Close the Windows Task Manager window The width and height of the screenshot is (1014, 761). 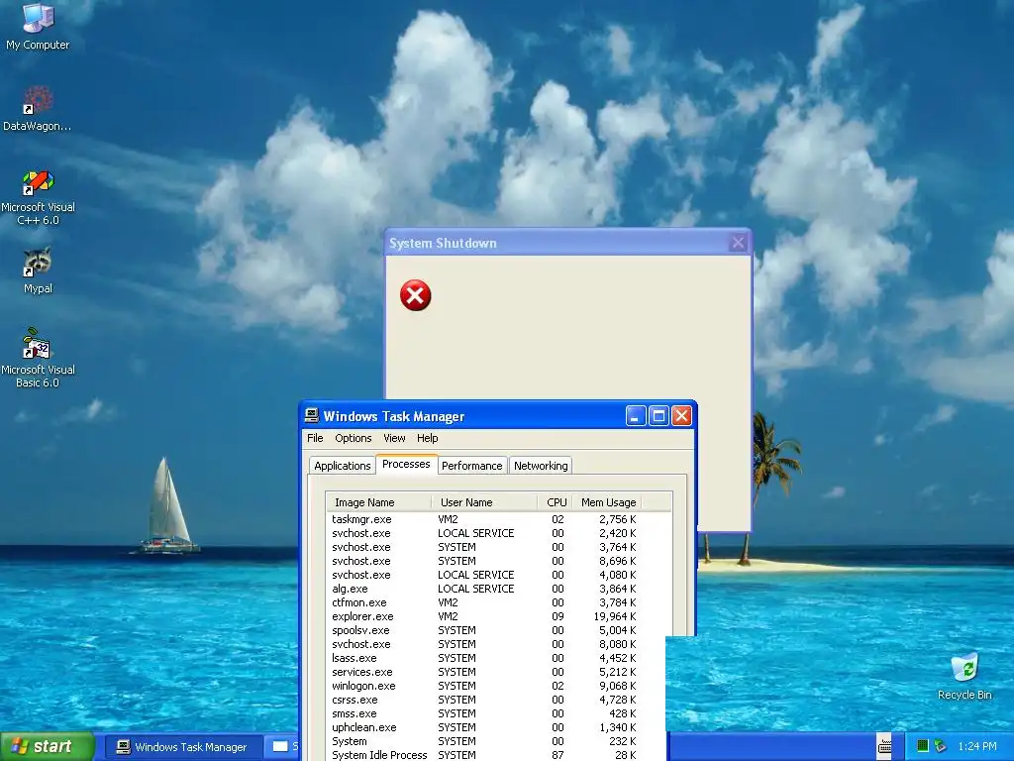coord(681,416)
